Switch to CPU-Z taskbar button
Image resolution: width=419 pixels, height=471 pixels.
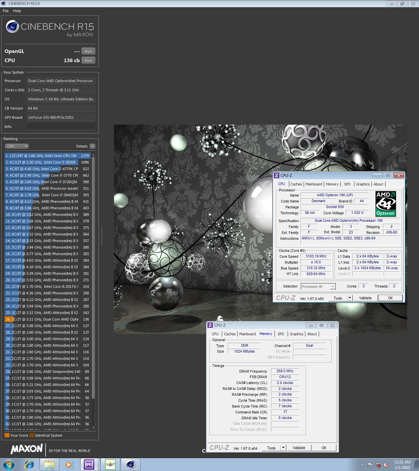coord(89,464)
